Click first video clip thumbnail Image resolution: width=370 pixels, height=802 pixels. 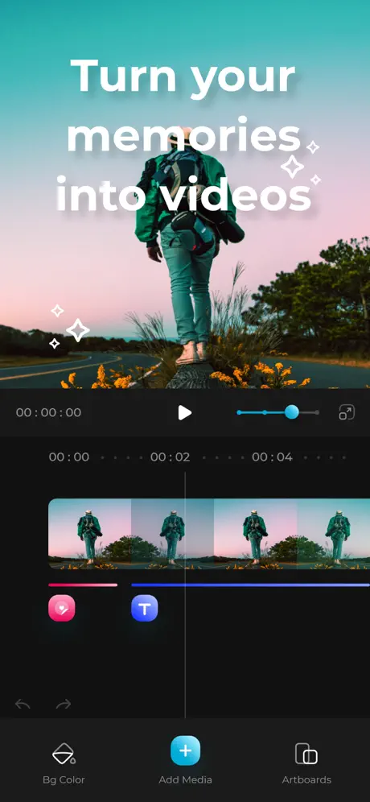pos(90,534)
